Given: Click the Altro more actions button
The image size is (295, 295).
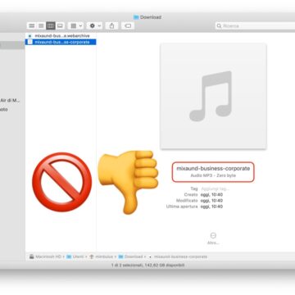Looking at the screenshot, I should pyautogui.click(x=213, y=238).
